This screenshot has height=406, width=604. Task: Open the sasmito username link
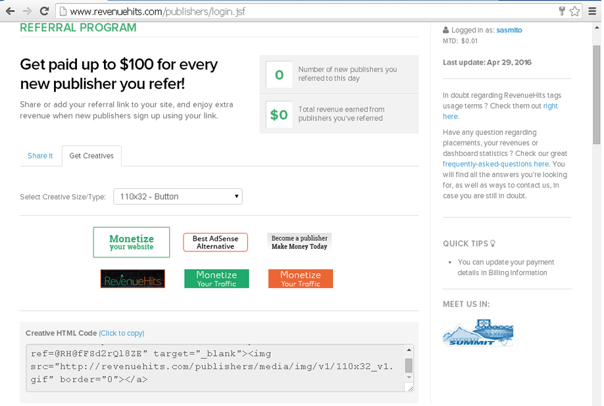509,30
